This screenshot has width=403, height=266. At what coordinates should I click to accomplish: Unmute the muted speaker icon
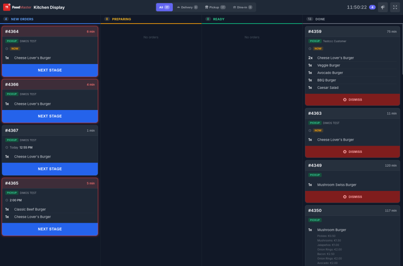[x=382, y=7]
